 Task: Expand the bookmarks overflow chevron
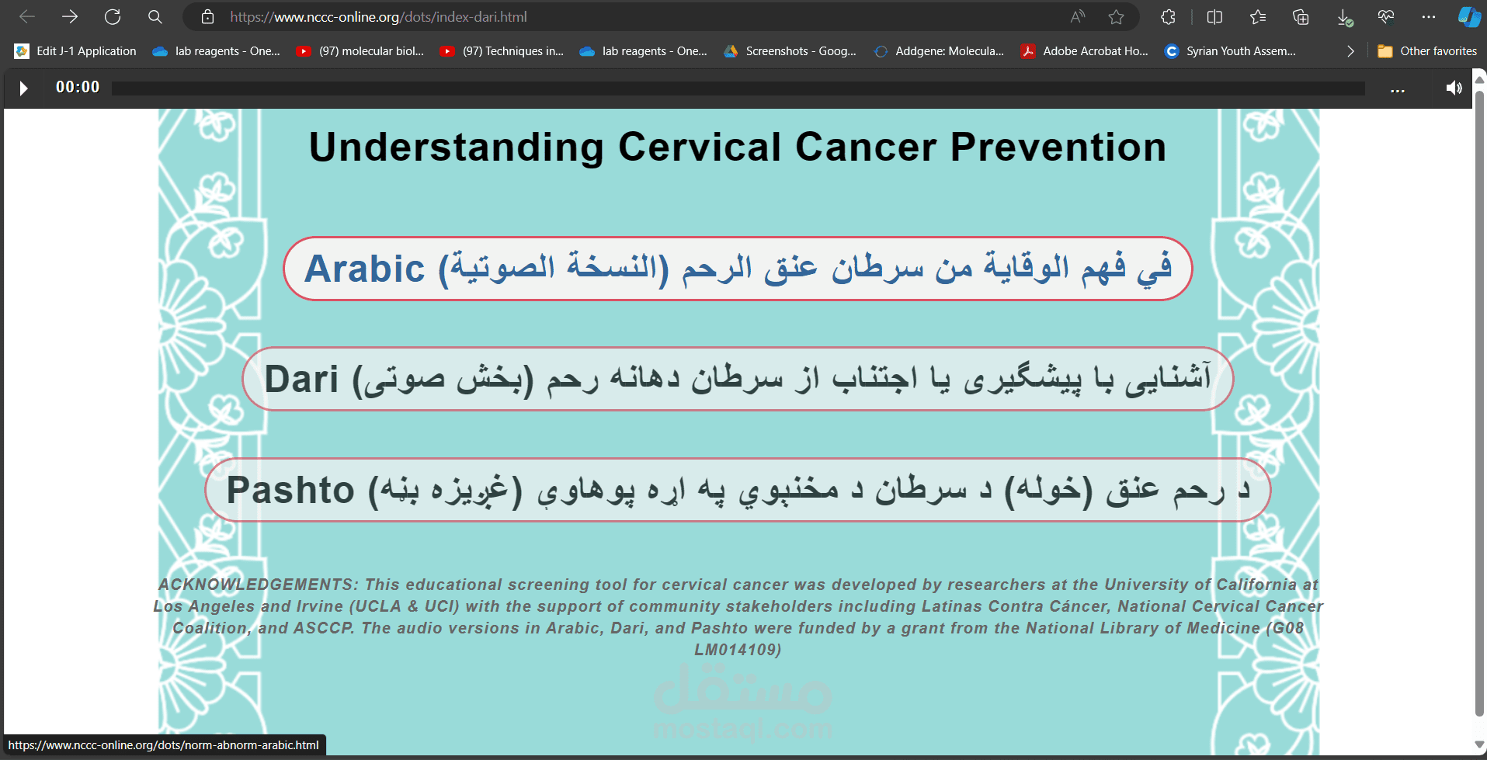[x=1350, y=51]
